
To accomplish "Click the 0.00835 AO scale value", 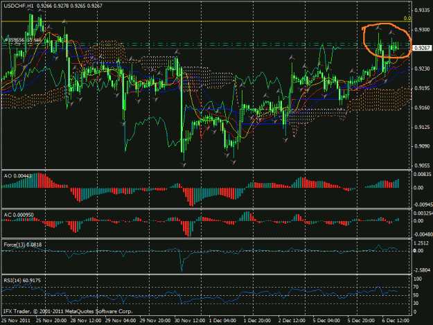I will [x=423, y=174].
